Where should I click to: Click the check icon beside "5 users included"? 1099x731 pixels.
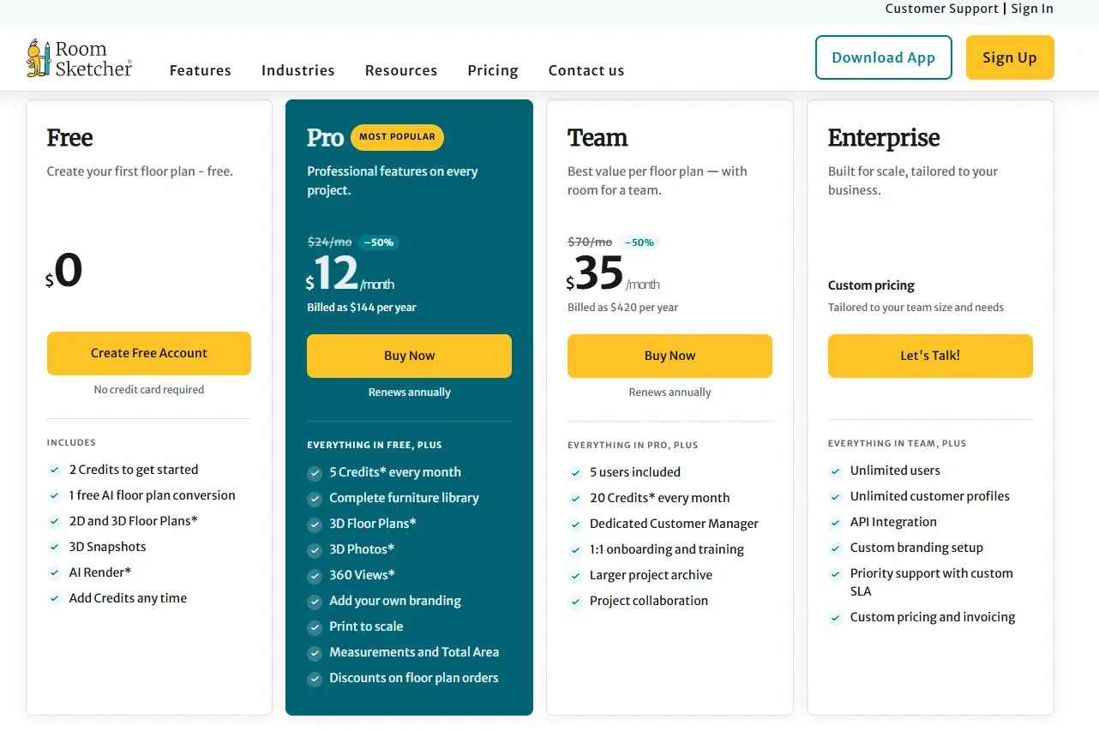(x=575, y=473)
